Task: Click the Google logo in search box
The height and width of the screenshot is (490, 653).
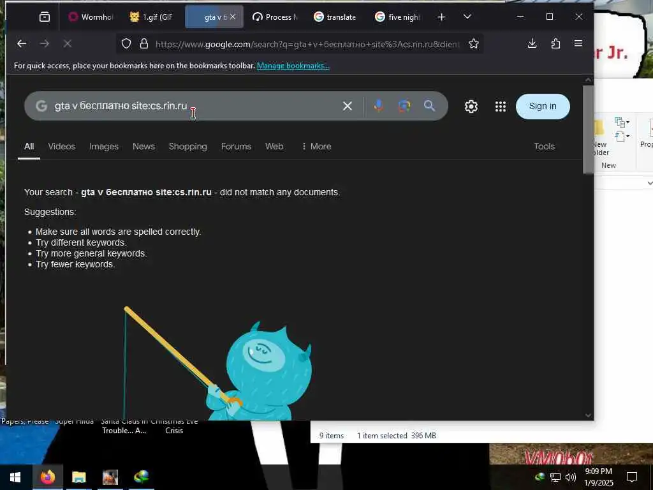Action: point(41,106)
